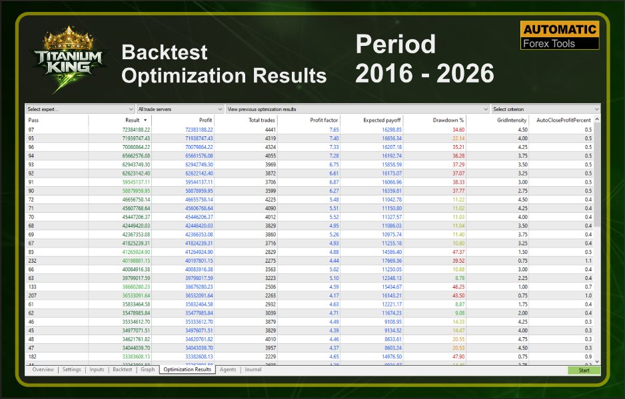Open the Inputs tab
The image size is (625, 399).
coord(97,370)
